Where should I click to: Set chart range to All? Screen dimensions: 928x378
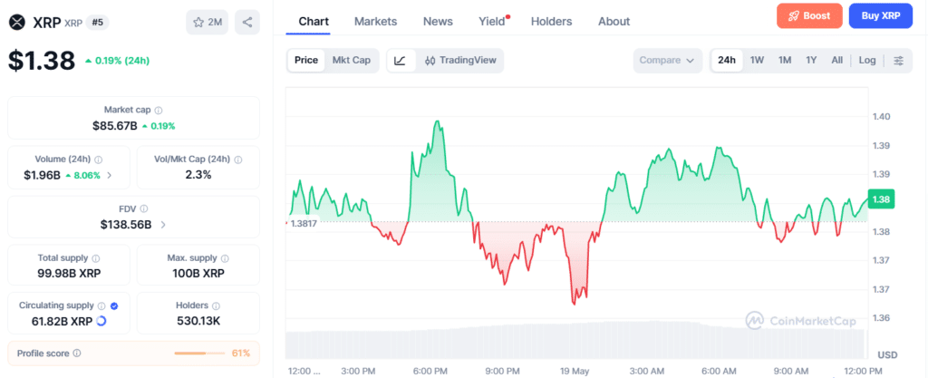836,61
